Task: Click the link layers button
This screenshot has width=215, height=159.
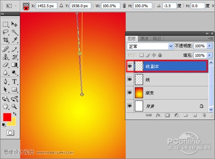Action: (x=149, y=115)
